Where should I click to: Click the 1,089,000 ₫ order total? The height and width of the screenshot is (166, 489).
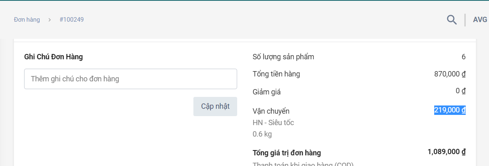(x=446, y=152)
